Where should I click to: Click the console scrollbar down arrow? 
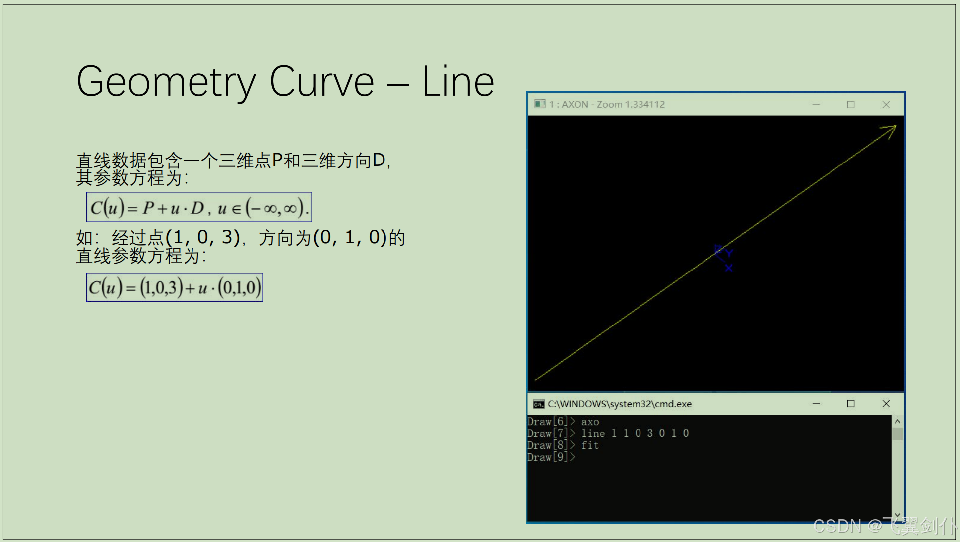(x=897, y=515)
